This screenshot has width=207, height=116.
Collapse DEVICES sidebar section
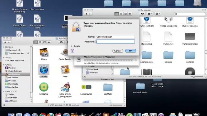pyautogui.click(x=4, y=47)
